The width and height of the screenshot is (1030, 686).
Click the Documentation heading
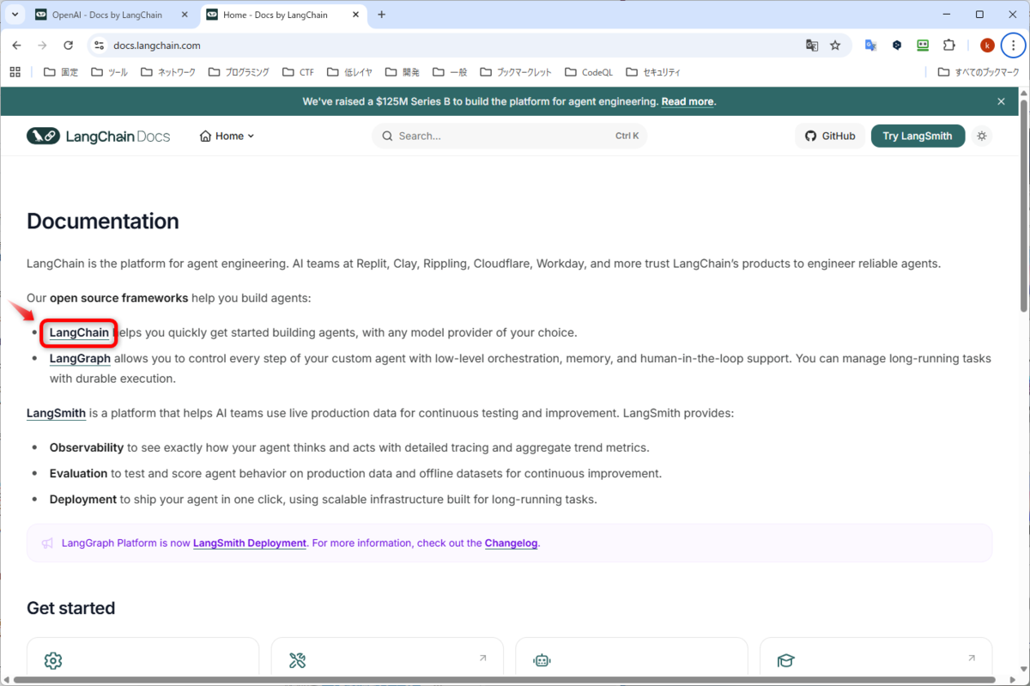(x=103, y=221)
